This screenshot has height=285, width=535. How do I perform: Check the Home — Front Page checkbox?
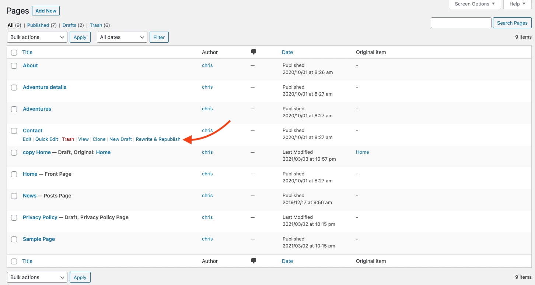[x=14, y=174]
